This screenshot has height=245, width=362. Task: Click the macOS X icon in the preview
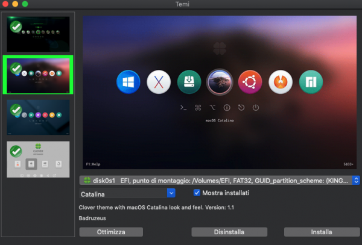[x=159, y=82]
